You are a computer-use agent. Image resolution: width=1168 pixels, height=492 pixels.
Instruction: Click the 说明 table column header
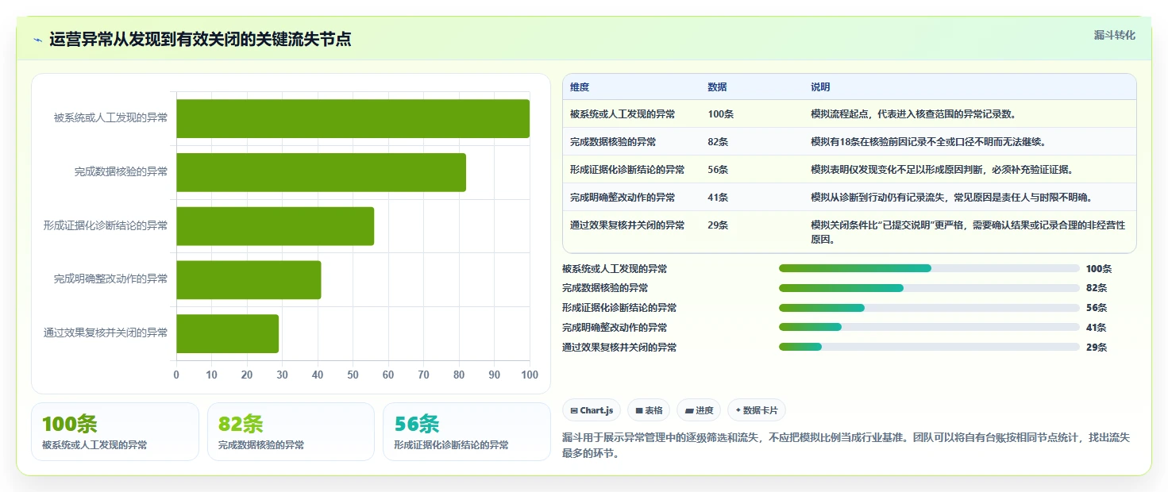[820, 87]
